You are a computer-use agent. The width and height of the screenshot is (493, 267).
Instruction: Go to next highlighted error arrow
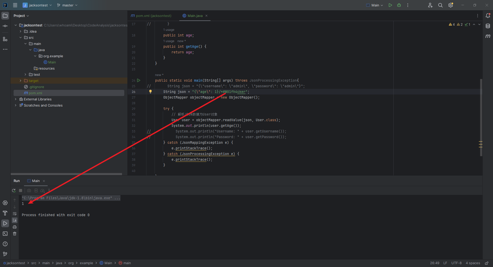479,24
